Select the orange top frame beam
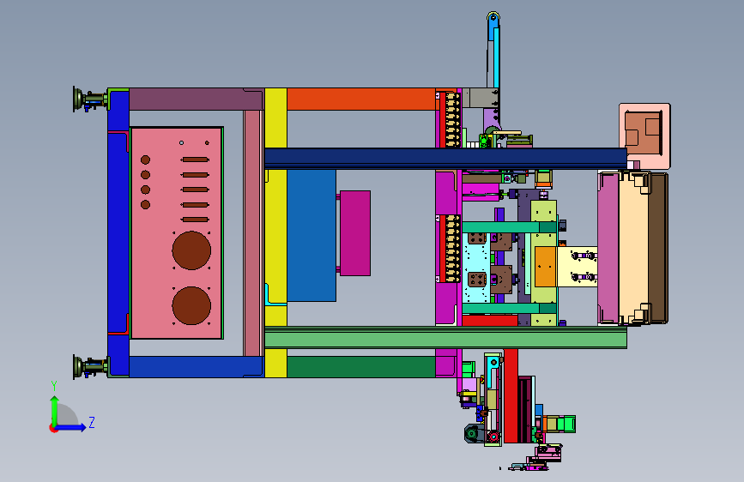Viewport: 744px width, 482px height. [361, 99]
